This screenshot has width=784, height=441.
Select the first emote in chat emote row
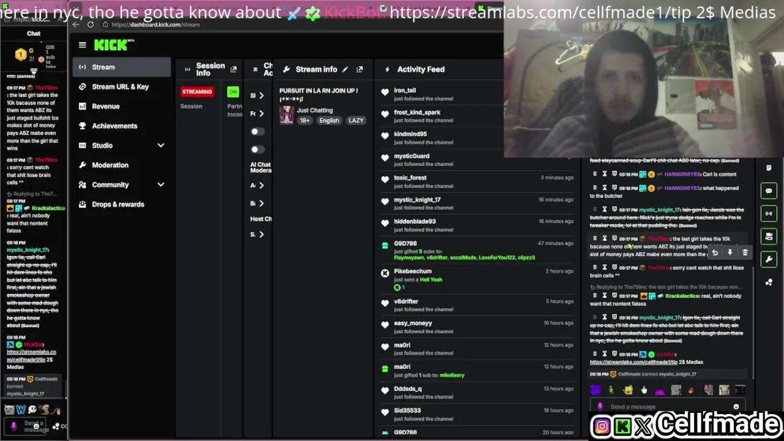(x=596, y=390)
